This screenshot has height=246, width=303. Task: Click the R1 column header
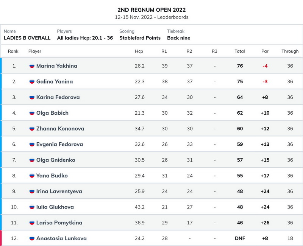[x=164, y=51]
